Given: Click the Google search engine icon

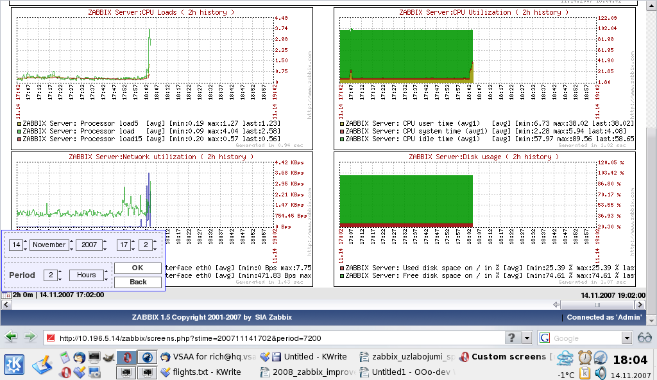Looking at the screenshot, I should click(545, 338).
